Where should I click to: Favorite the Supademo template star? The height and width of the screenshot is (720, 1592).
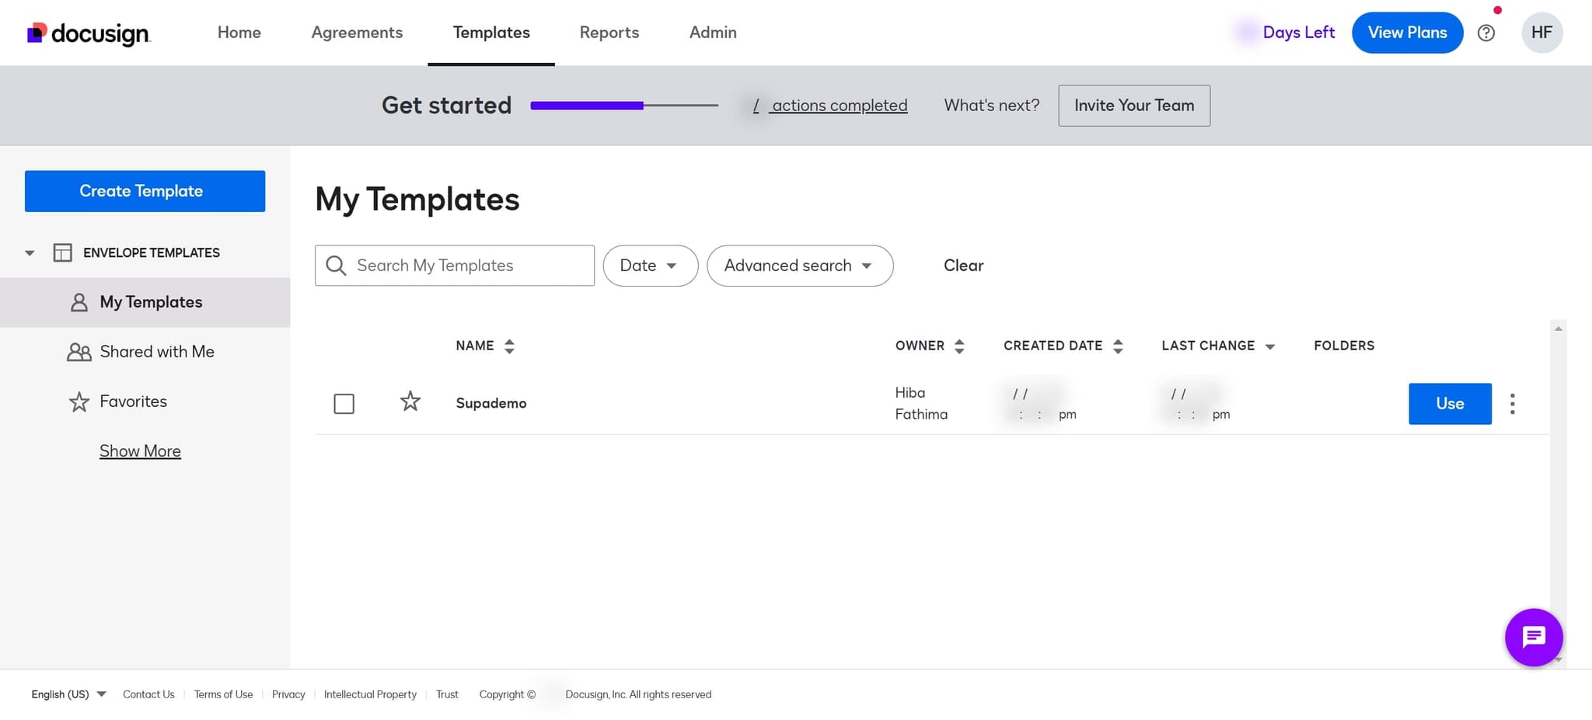[410, 402]
